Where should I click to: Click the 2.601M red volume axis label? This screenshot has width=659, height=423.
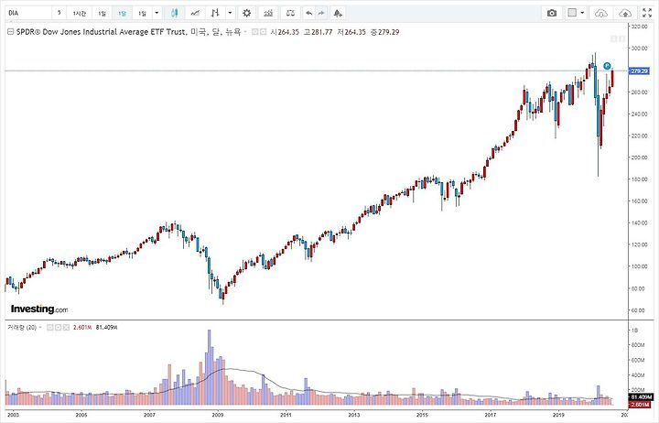[641, 405]
